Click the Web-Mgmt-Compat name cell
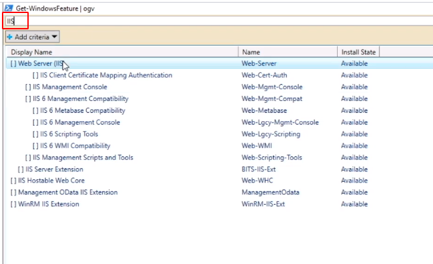This screenshot has width=433, height=264. [272, 98]
